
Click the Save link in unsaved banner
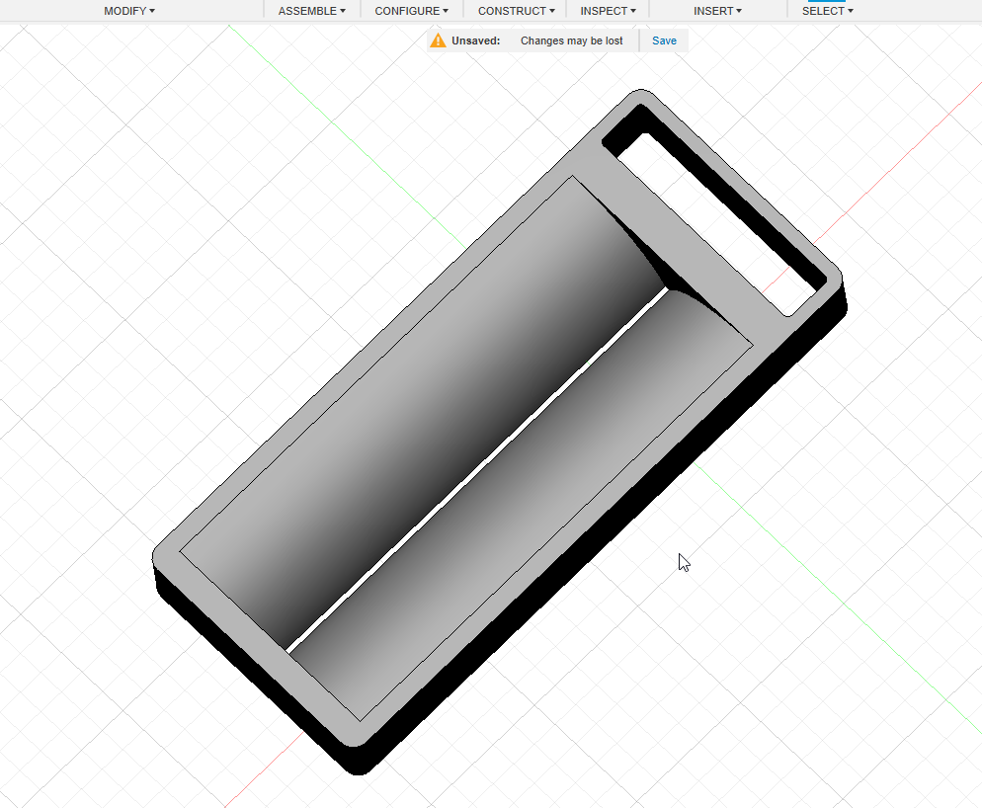tap(664, 40)
